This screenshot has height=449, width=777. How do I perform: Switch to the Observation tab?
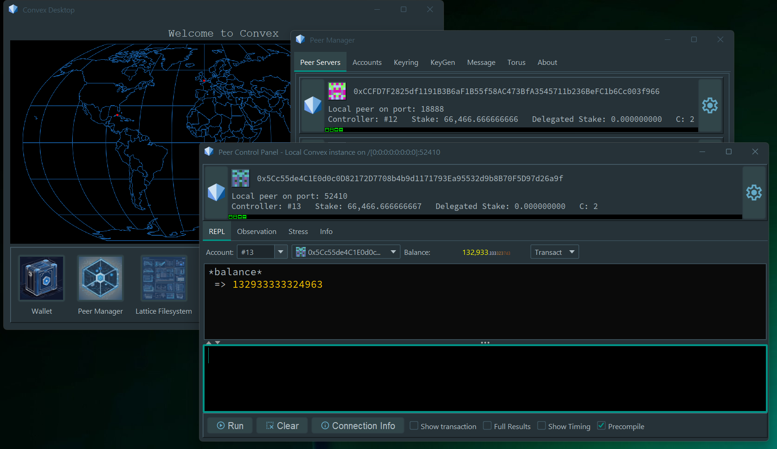point(257,232)
